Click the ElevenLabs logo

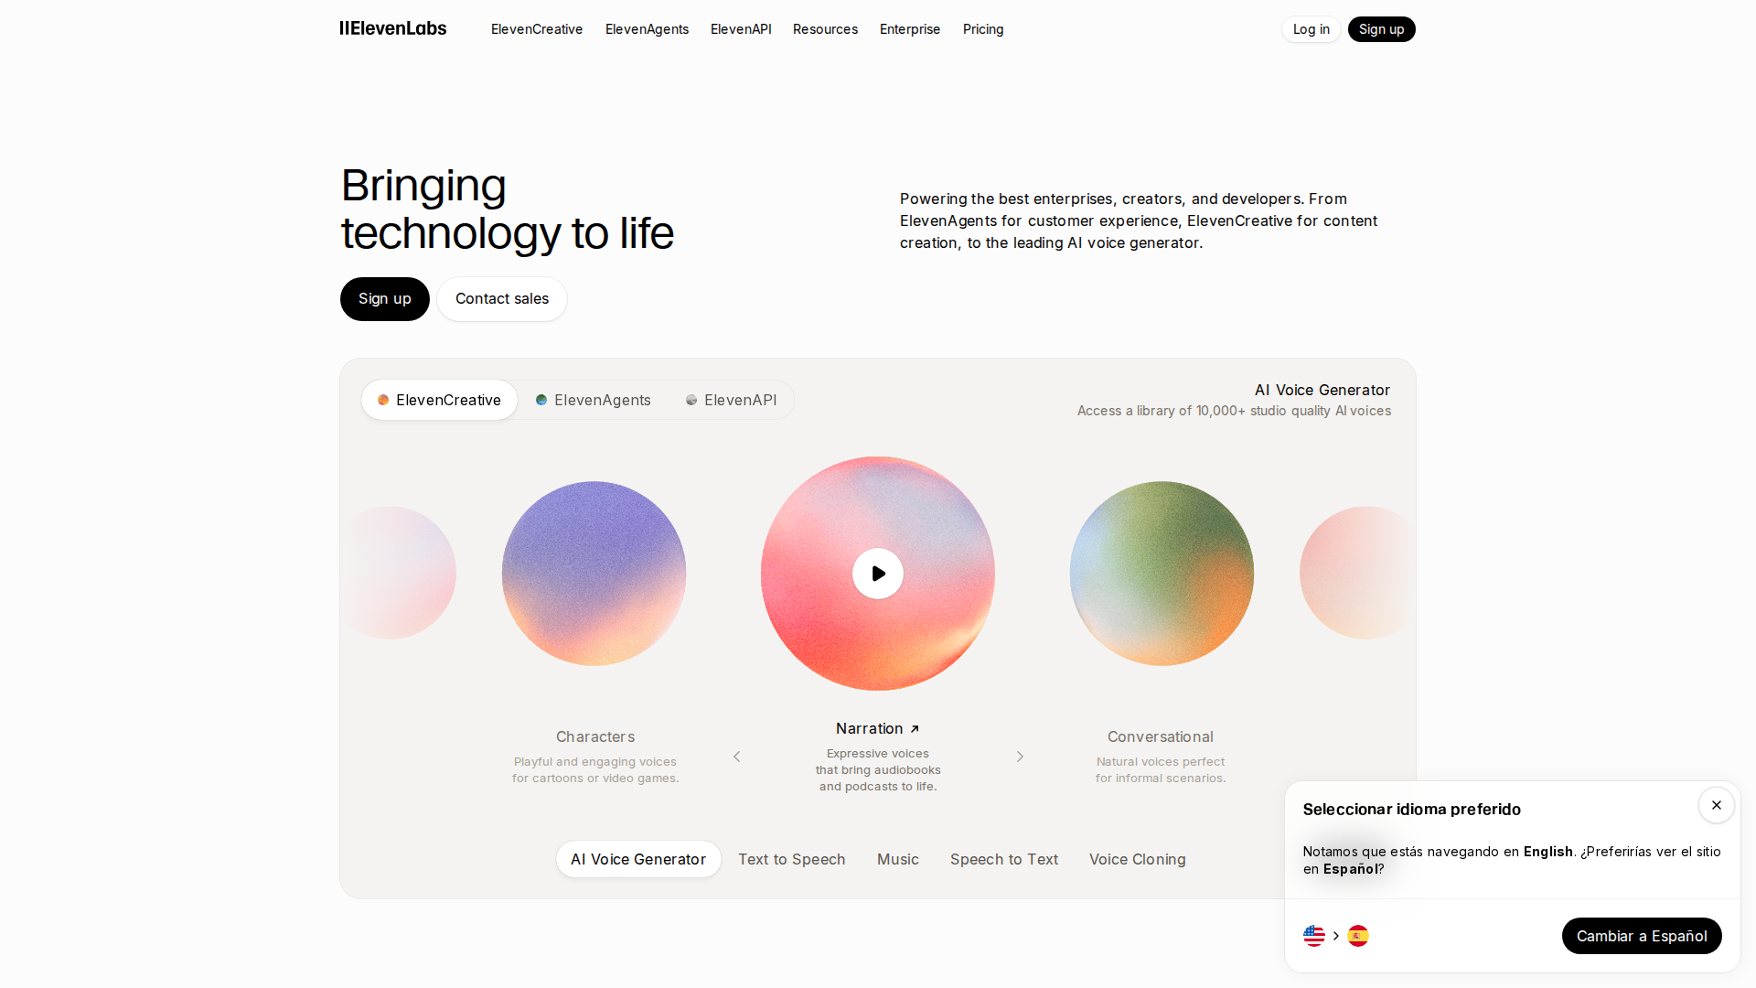(x=393, y=29)
